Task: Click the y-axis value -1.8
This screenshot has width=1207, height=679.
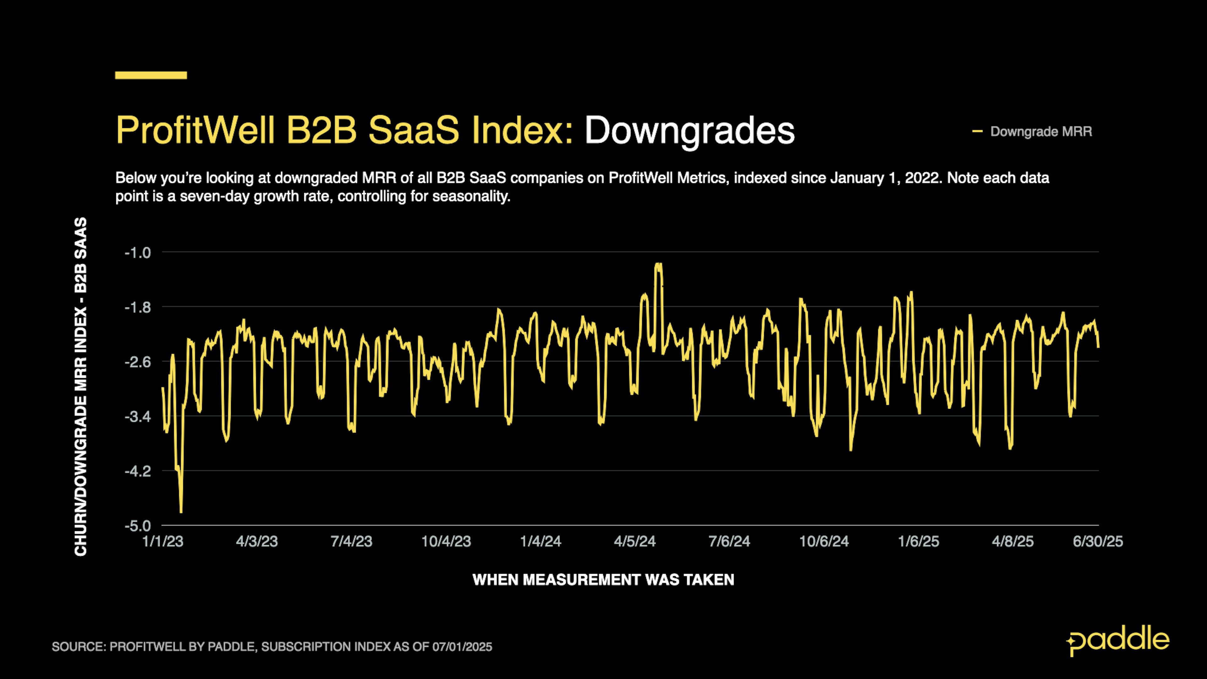Action: click(138, 307)
